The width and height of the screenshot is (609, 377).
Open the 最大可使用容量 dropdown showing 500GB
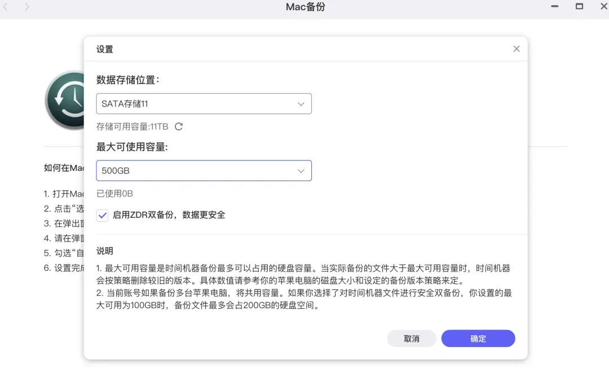(x=204, y=170)
